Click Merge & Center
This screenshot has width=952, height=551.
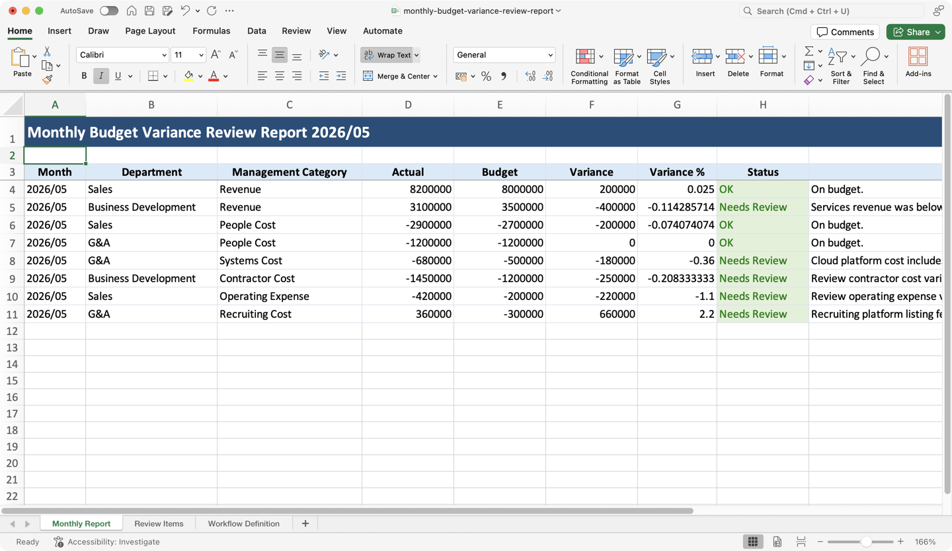coord(397,77)
